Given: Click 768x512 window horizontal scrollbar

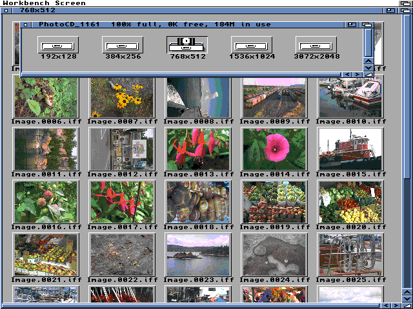Looking at the screenshot, I should [192, 306].
